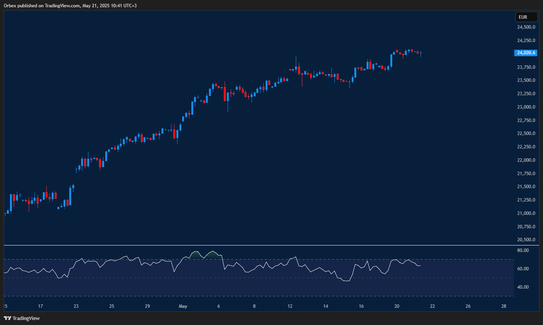This screenshot has width=543, height=325.
Task: Open the EUR currency selector
Action: click(x=526, y=17)
